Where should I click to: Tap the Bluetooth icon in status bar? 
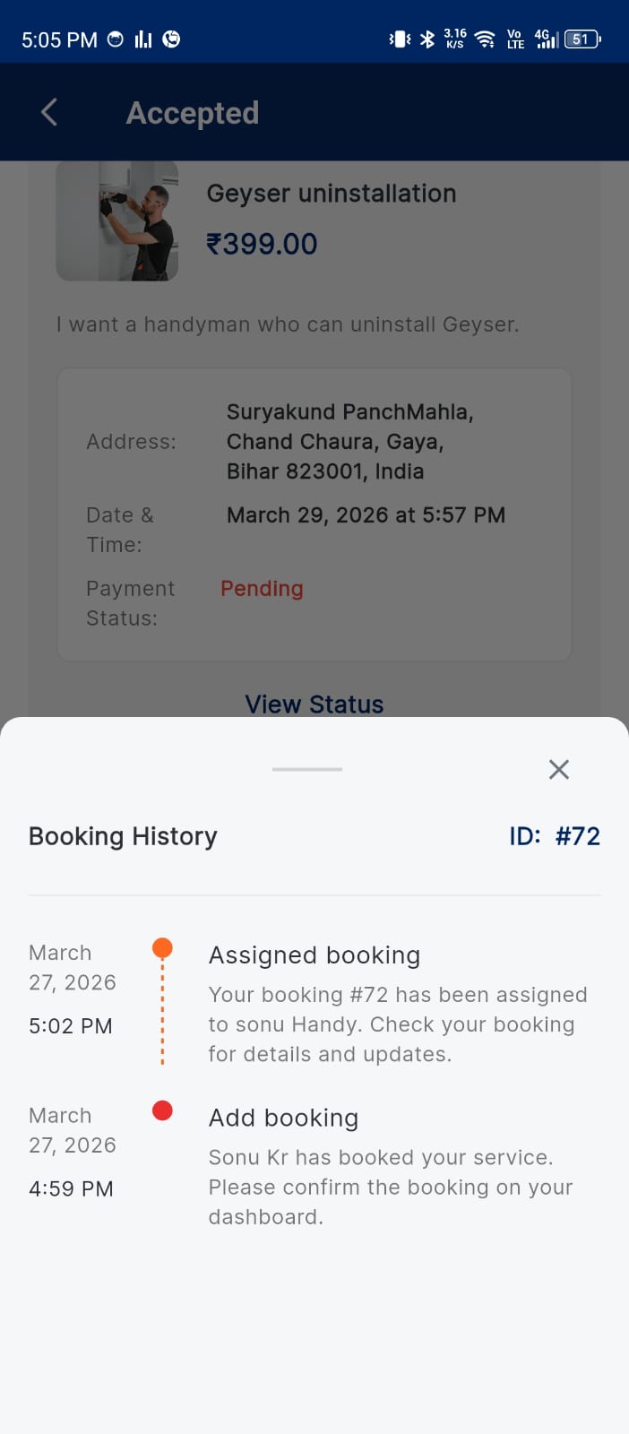point(427,39)
